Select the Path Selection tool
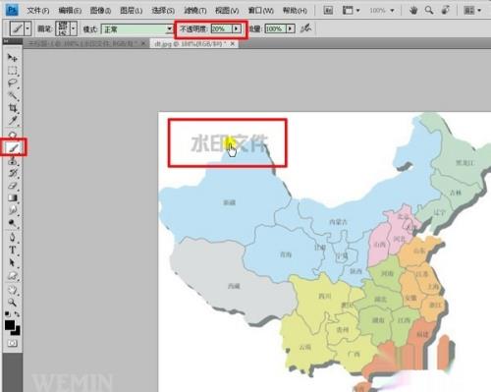 [x=13, y=262]
